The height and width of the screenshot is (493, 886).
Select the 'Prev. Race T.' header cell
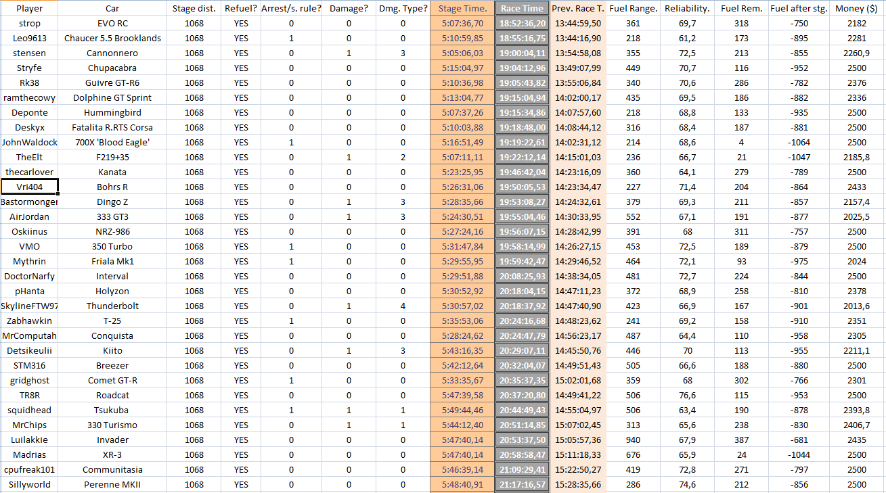coord(577,9)
